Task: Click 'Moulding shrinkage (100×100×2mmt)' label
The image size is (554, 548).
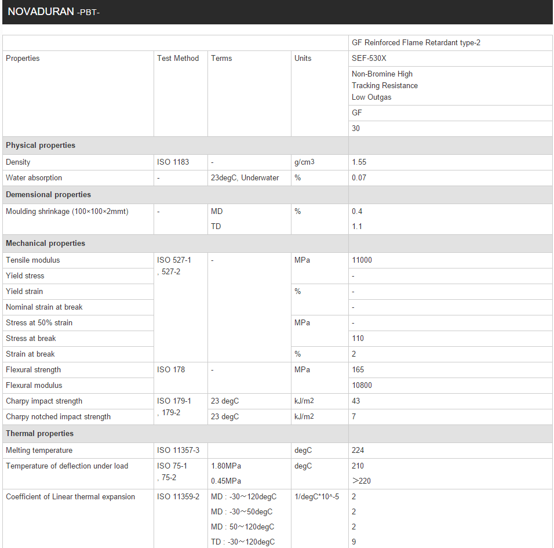Action: click(67, 212)
